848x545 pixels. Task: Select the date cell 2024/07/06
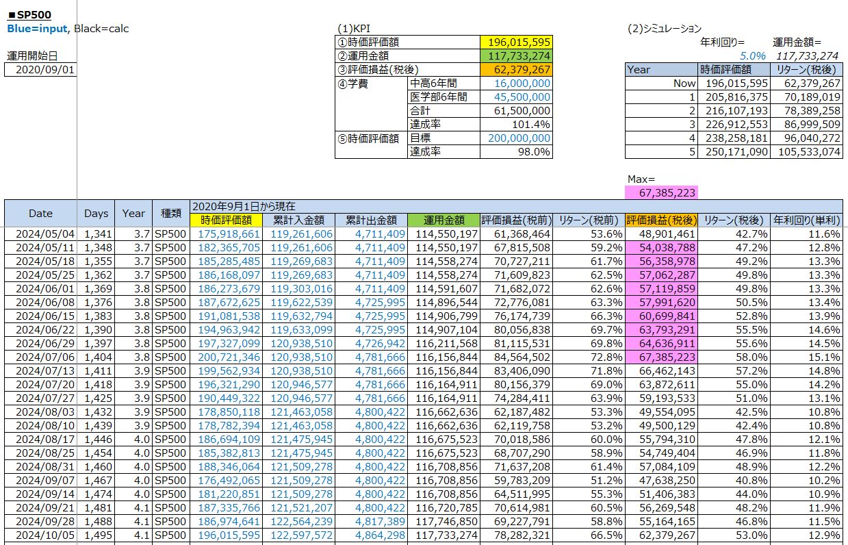click(x=40, y=357)
